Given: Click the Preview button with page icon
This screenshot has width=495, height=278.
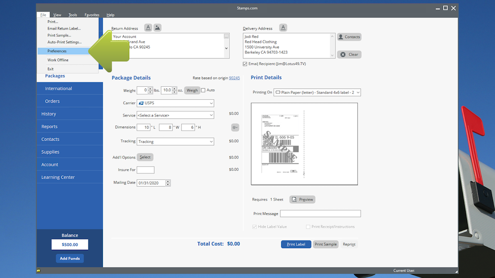Looking at the screenshot, I should 302,199.
